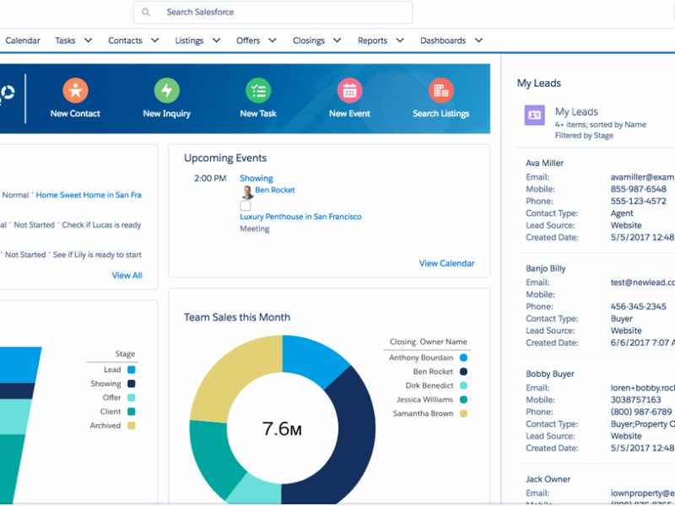Screen dimensions: 675x506
Task: Click Jessica Williams legend color dot
Action: (x=463, y=399)
